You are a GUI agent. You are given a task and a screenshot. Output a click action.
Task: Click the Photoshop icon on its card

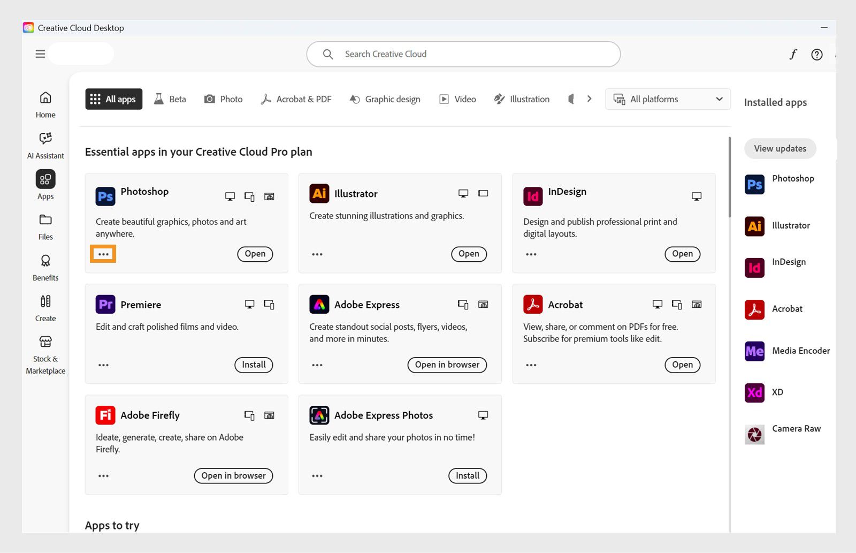105,196
